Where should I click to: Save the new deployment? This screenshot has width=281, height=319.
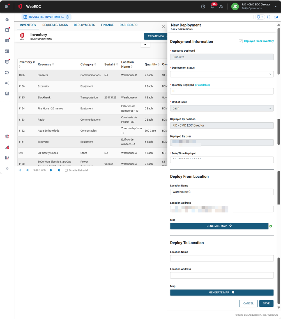coord(266,303)
